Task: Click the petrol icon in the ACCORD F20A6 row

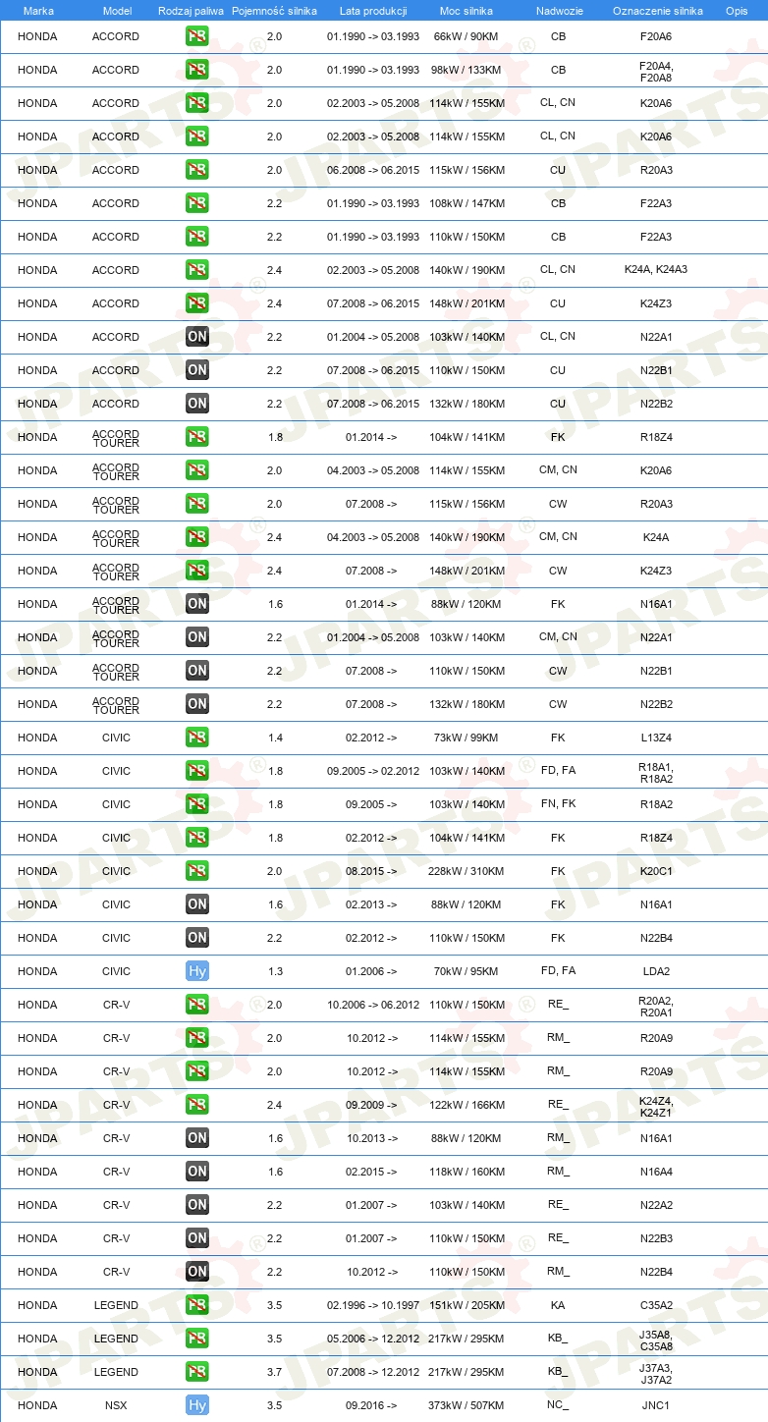Action: coord(197,36)
